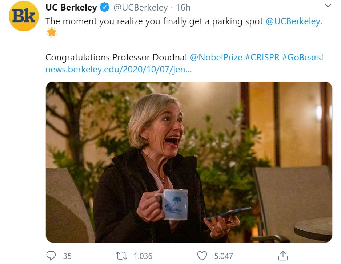The image size is (341, 264).
Task: Click the share upload icon
Action: coord(283,256)
